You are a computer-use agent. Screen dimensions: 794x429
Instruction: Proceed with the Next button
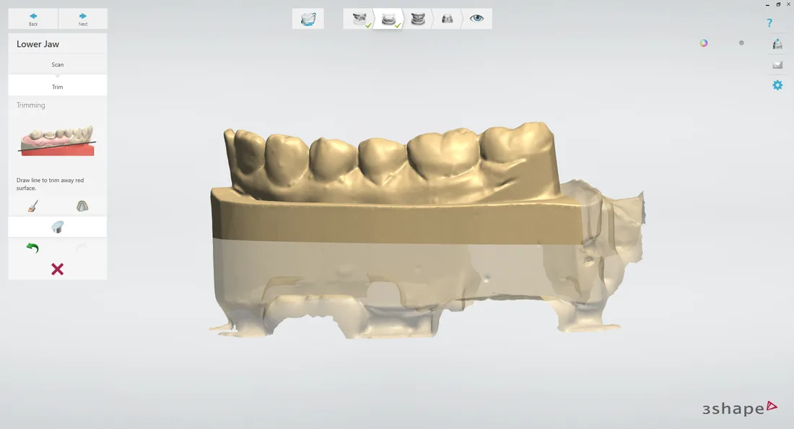click(83, 19)
